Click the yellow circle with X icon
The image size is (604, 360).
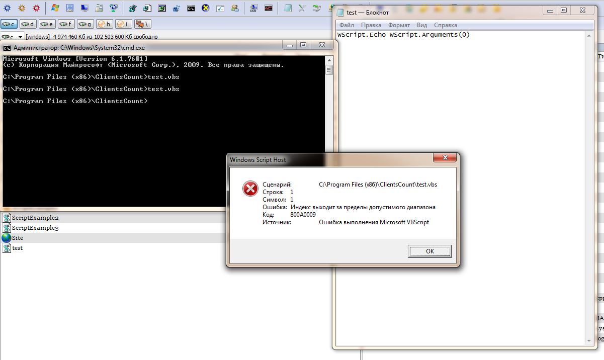[x=206, y=8]
